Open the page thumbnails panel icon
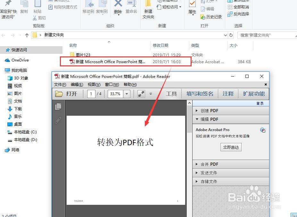The height and width of the screenshot is (217, 297). pos(58,106)
